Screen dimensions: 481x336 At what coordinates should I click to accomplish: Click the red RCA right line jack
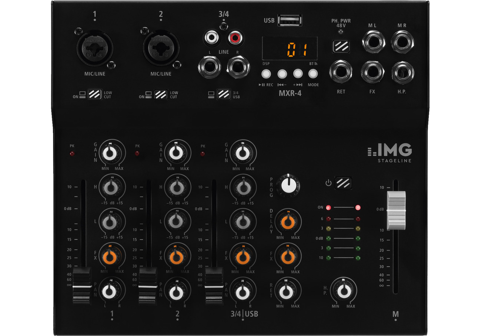pos(235,37)
